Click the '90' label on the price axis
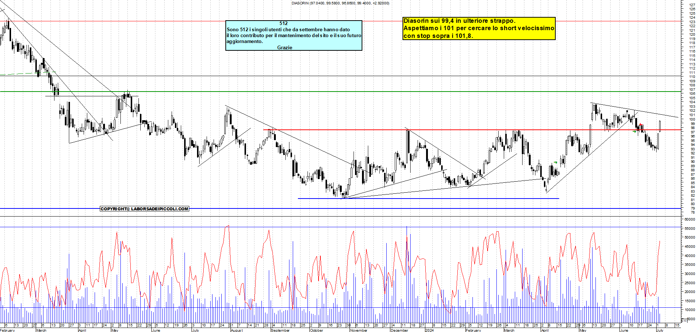Image resolution: width=696 pixels, height=332 pixels. pyautogui.click(x=692, y=162)
